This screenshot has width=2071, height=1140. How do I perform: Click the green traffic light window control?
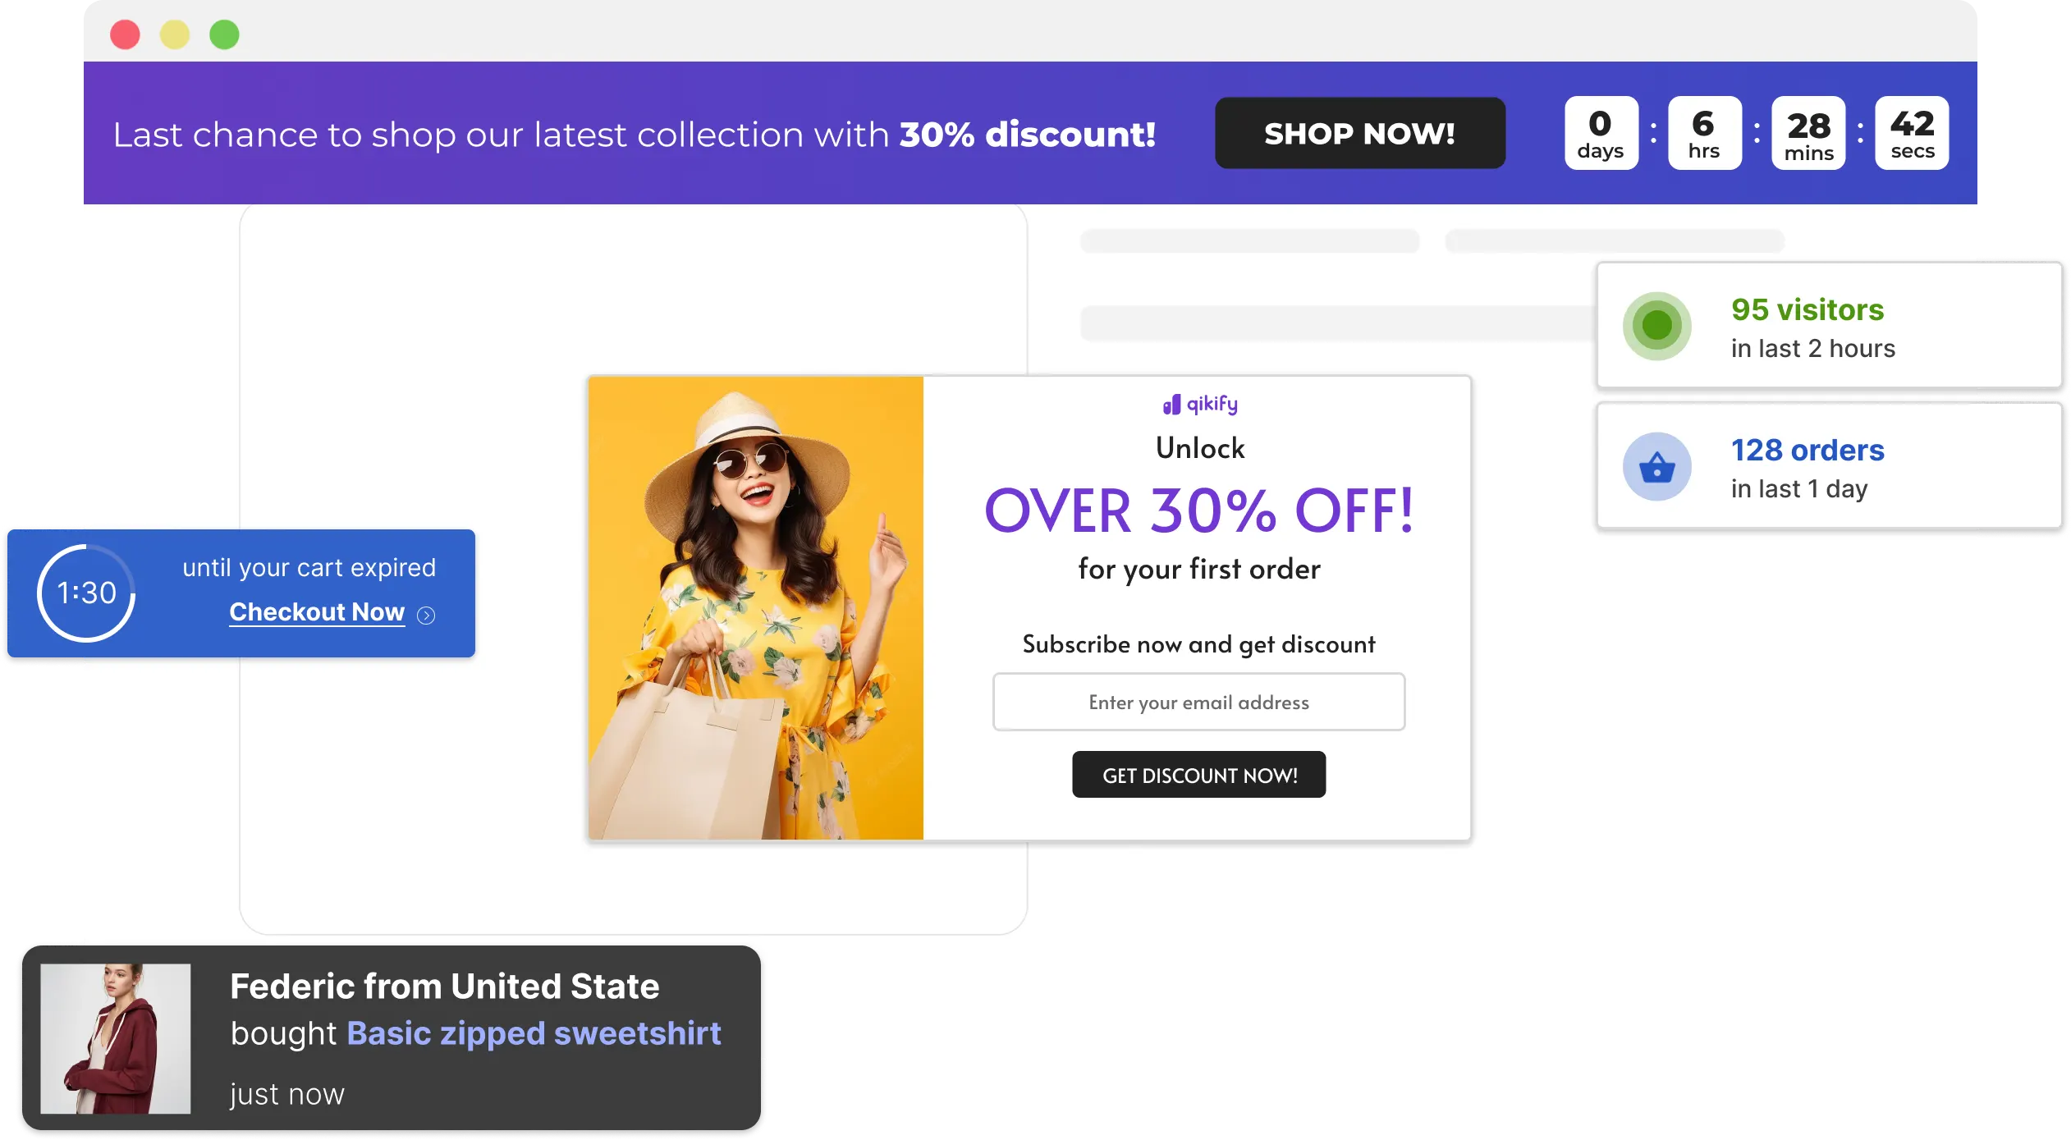[x=223, y=34]
